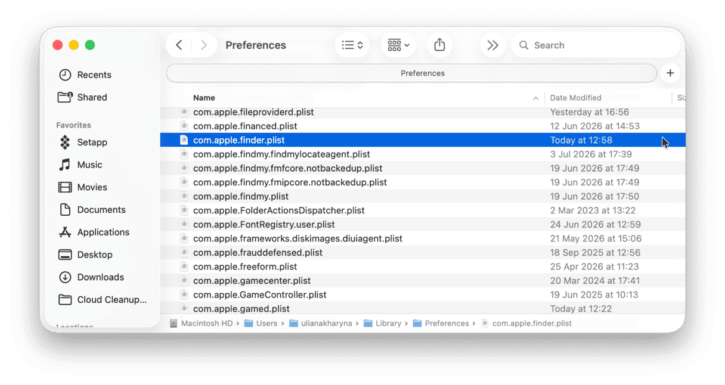The height and width of the screenshot is (385, 725).
Task: Select the Preferences tab
Action: click(411, 73)
